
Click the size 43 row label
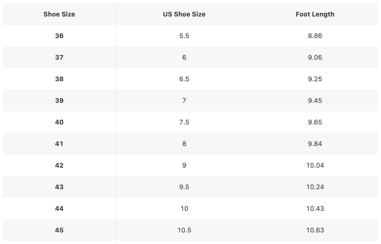[59, 187]
